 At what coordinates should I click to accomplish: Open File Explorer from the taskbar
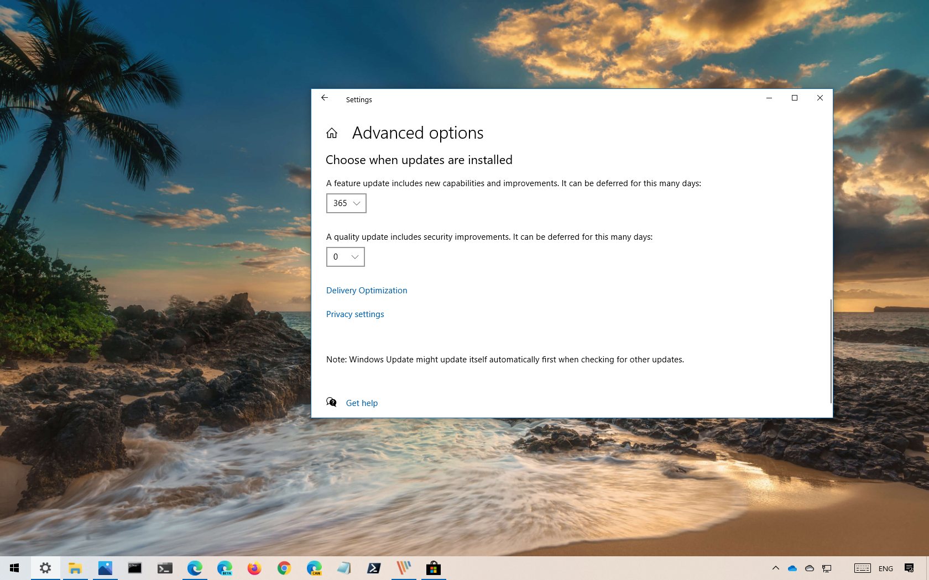[x=75, y=568]
